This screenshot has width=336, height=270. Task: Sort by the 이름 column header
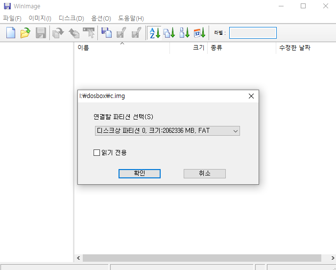click(x=122, y=48)
